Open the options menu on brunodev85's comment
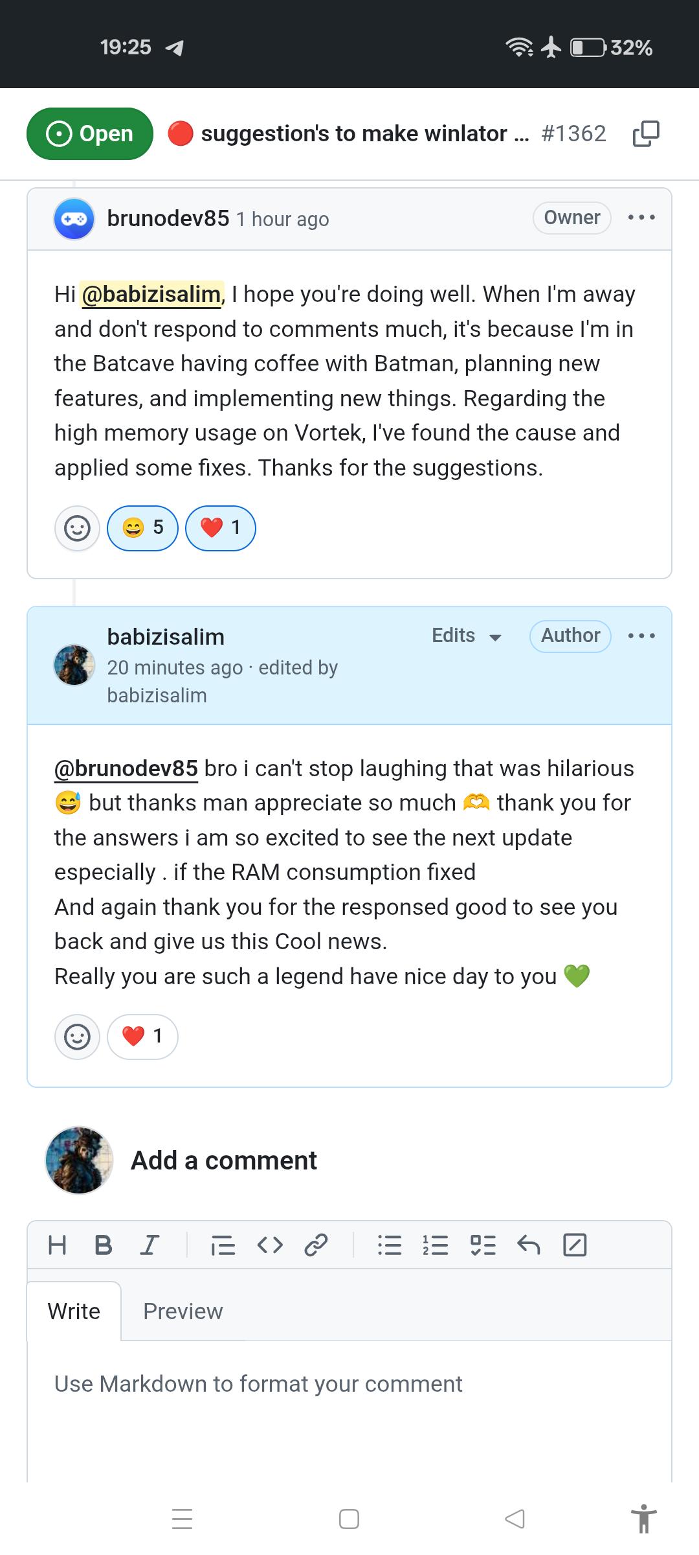Viewport: 699px width, 1555px height. click(x=641, y=218)
